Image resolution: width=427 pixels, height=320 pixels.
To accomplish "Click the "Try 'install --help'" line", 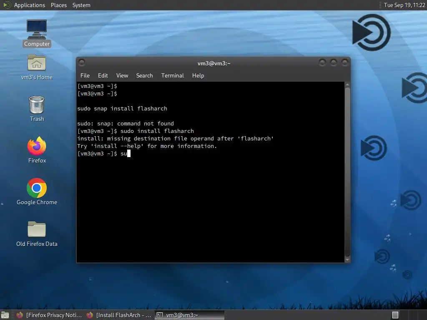I will (147, 146).
